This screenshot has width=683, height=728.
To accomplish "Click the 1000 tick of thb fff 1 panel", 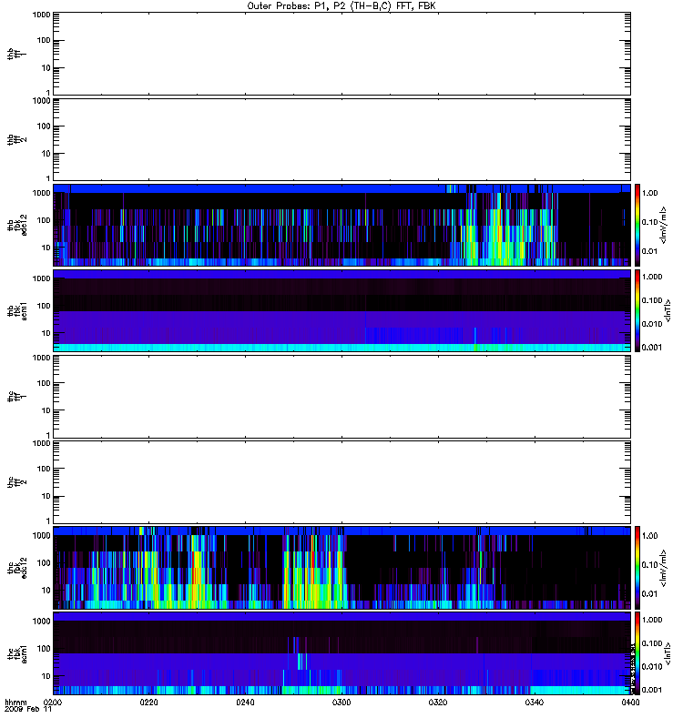I will tap(41, 15).
